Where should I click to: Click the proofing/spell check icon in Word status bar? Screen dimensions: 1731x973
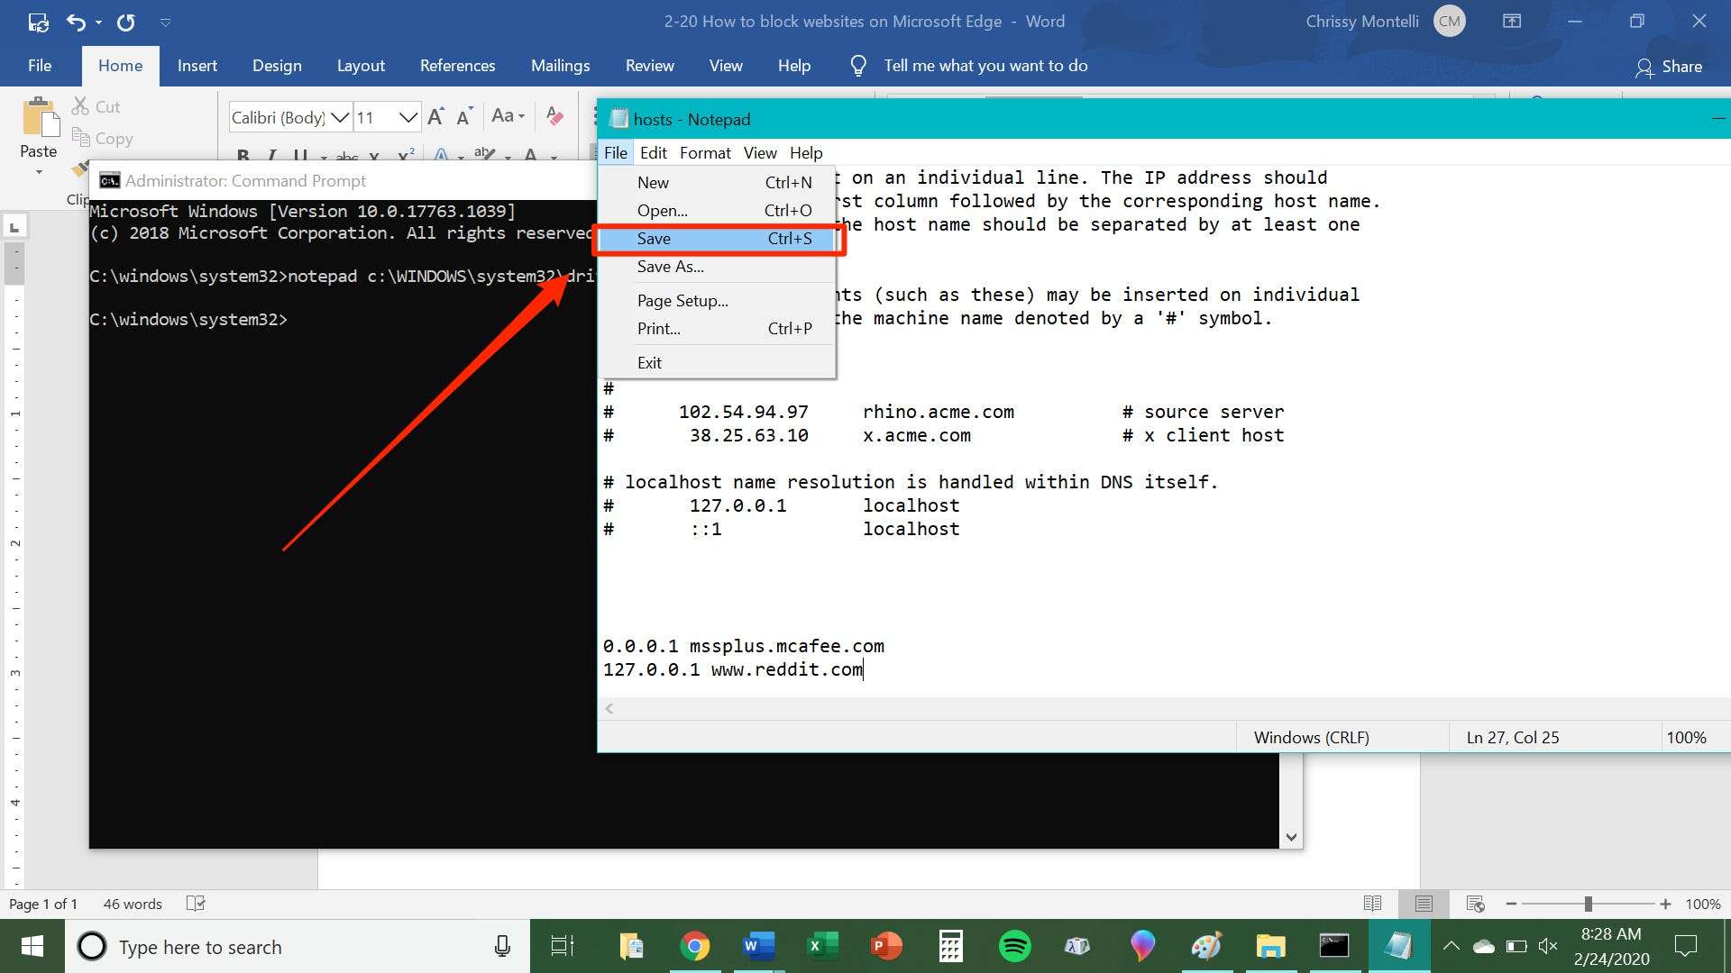pyautogui.click(x=196, y=903)
